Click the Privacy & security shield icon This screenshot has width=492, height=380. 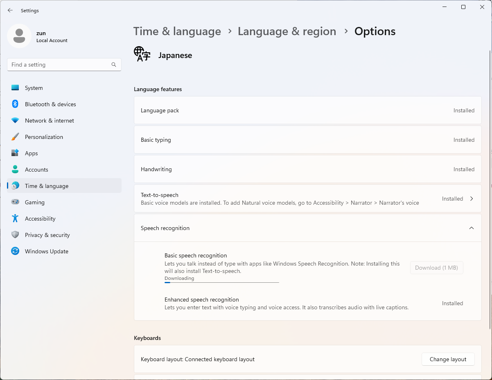point(15,235)
